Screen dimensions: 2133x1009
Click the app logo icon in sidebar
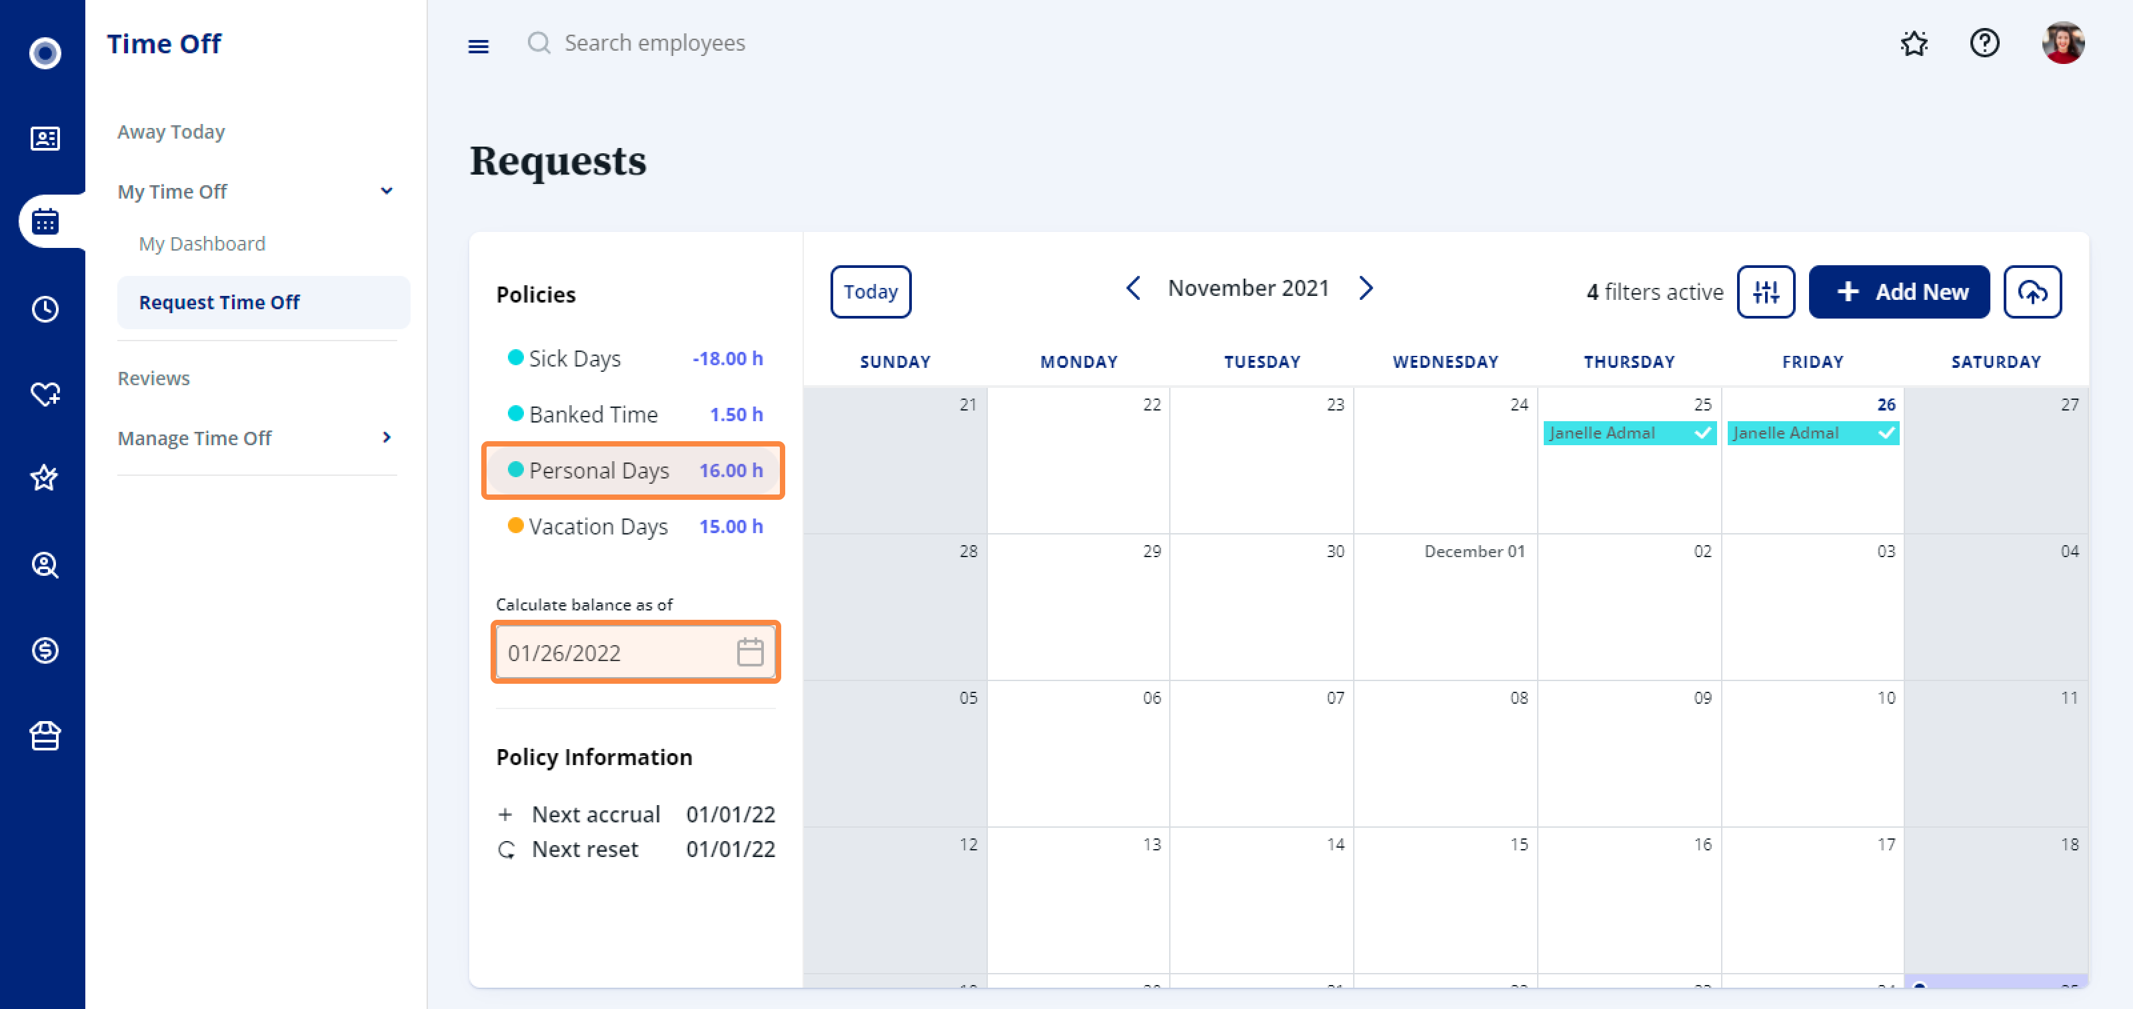tap(45, 53)
